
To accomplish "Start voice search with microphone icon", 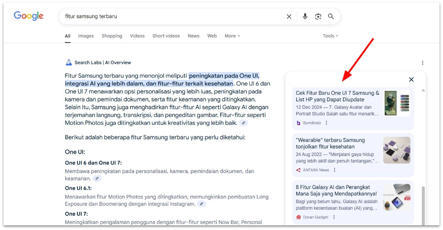I will tap(305, 16).
